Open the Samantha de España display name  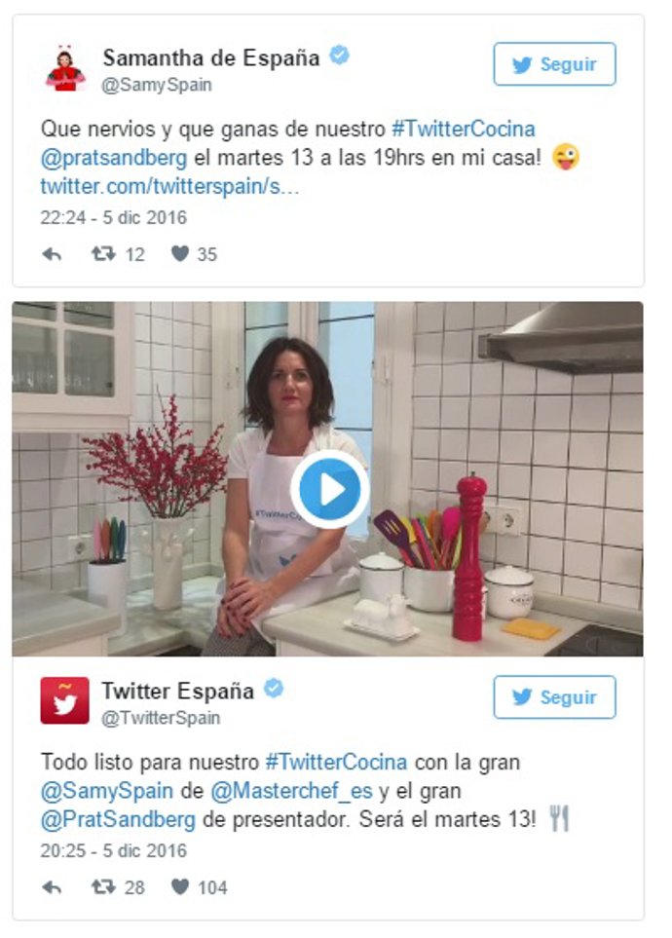click(211, 58)
